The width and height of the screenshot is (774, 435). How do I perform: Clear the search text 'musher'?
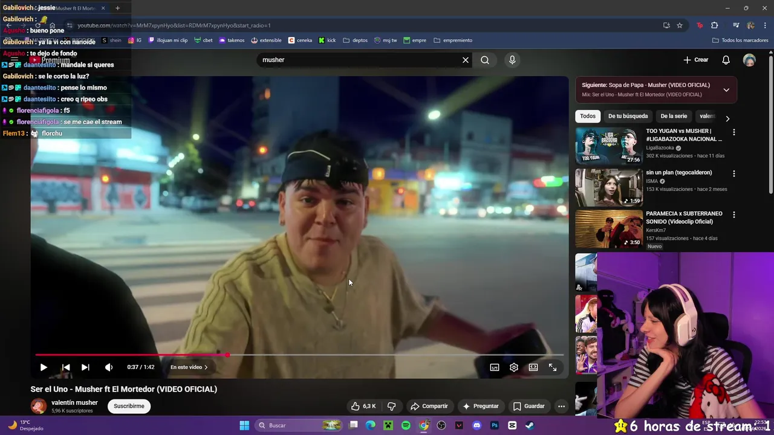[466, 60]
